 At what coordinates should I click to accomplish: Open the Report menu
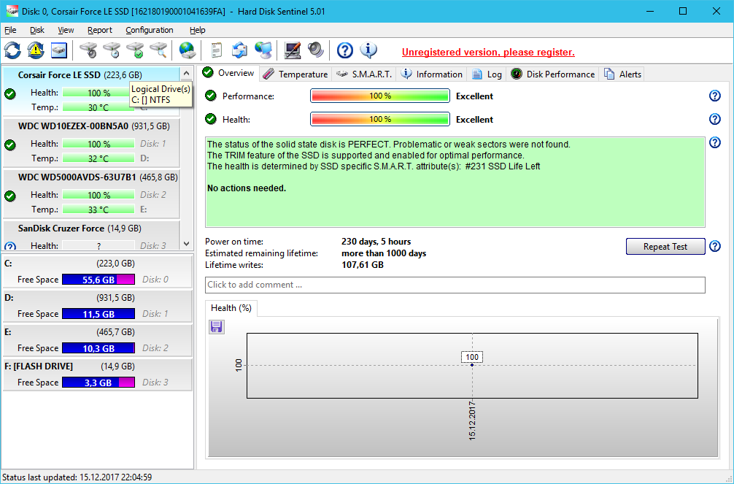(x=100, y=30)
